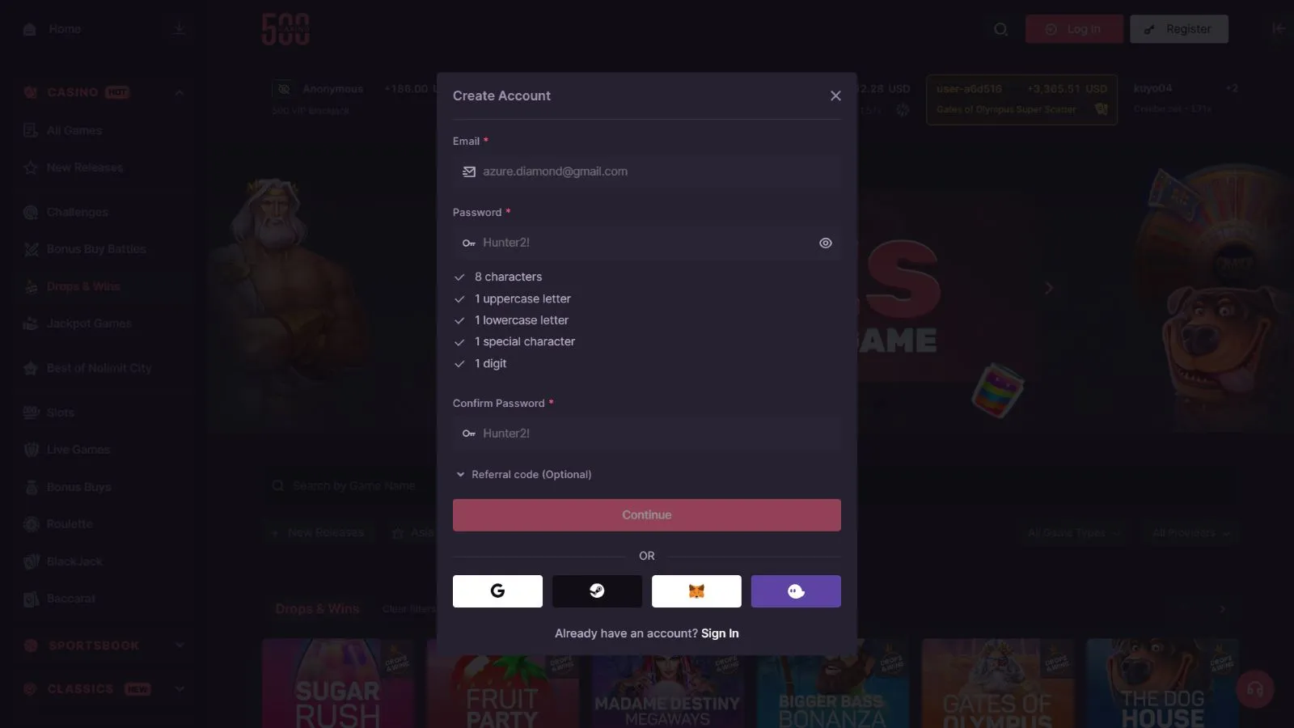Expand the SPORTSBOOK sidebar section
This screenshot has height=728, width=1294.
180,645
